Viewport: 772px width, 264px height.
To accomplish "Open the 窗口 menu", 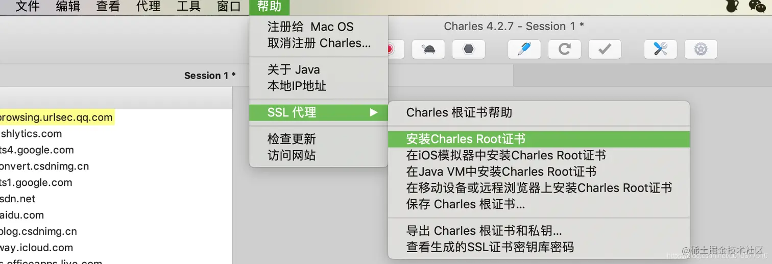I will (x=229, y=7).
